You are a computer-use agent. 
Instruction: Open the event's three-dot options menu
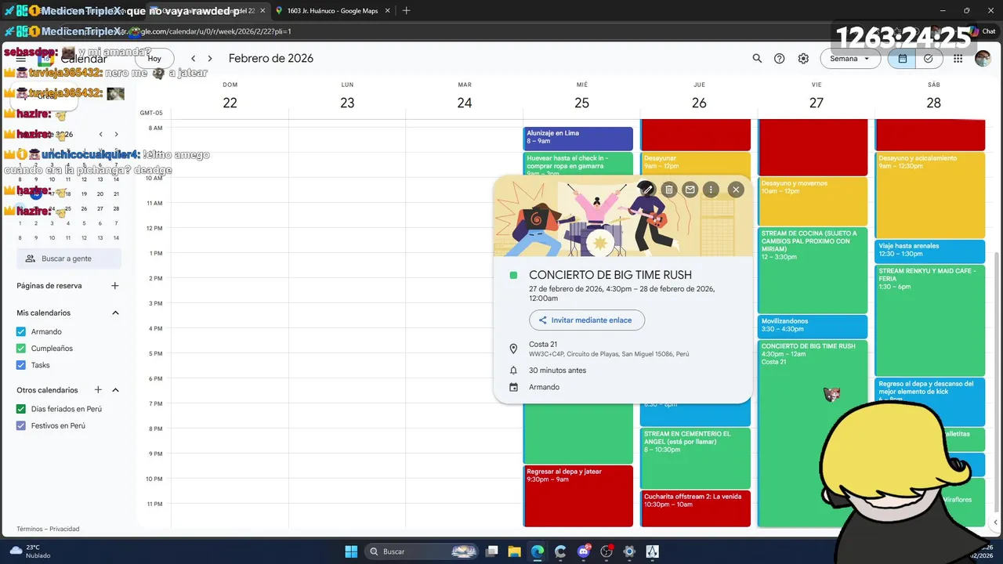click(711, 190)
